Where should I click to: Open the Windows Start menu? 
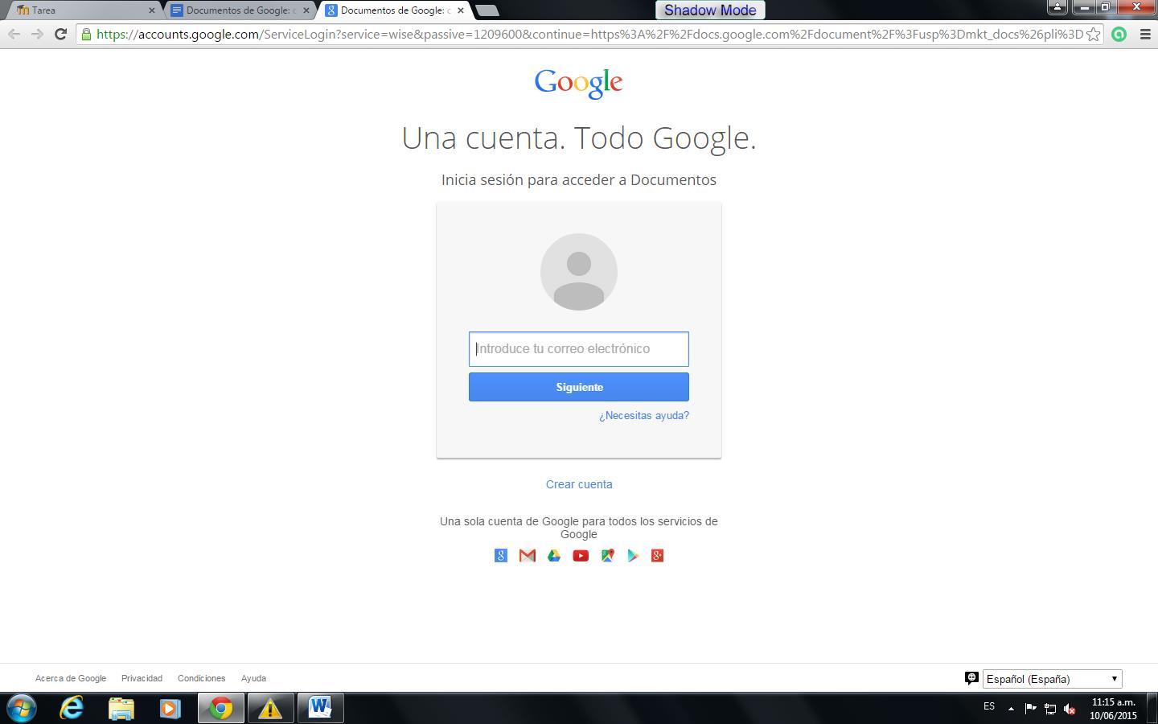click(x=22, y=708)
